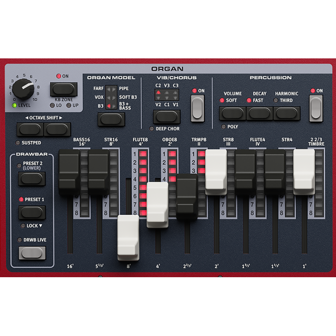Toggle the Vib/Chorus ON switch
The image size is (336, 336).
(x=197, y=108)
